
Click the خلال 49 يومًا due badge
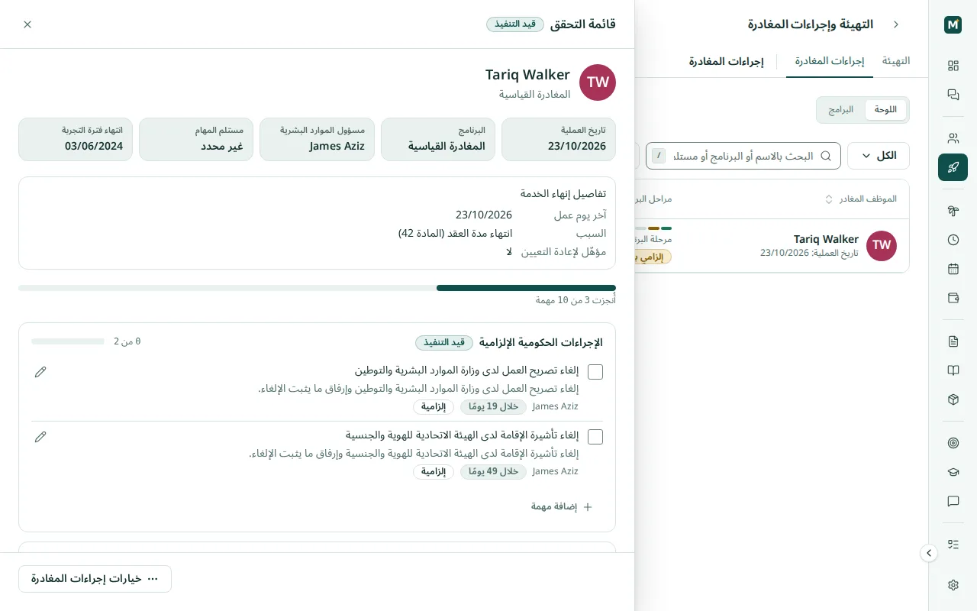click(x=493, y=472)
